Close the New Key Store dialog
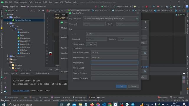This screenshot has width=189, height=106. point(138,13)
